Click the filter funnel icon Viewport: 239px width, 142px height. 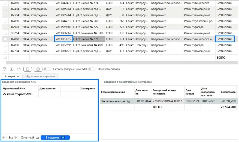point(5,69)
